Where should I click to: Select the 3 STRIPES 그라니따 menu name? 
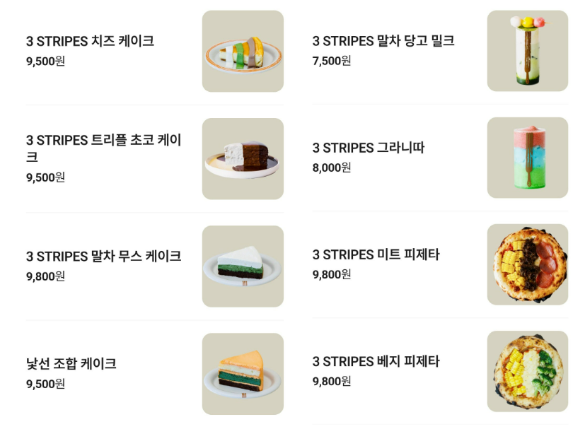tap(368, 148)
